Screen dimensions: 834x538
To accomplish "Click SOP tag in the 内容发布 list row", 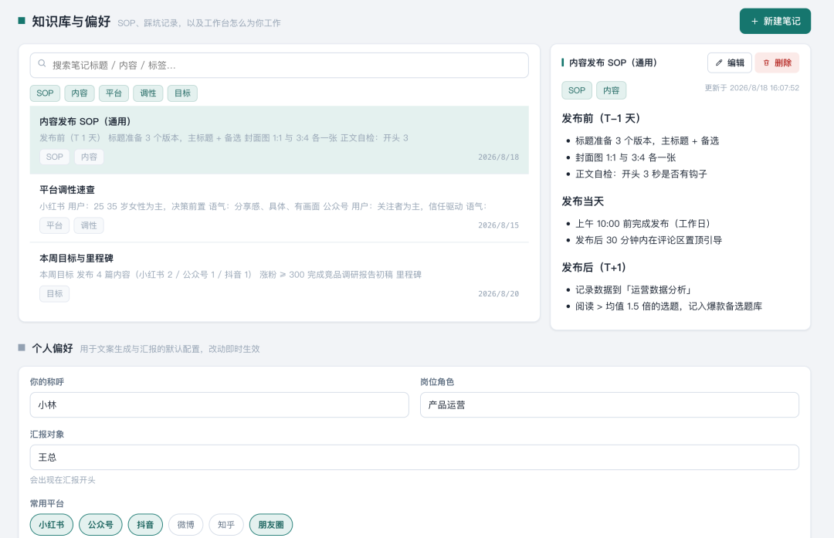I will (x=54, y=157).
